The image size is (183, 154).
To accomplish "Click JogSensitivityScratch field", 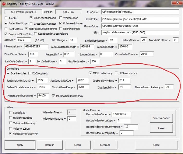I will point(42,80).
